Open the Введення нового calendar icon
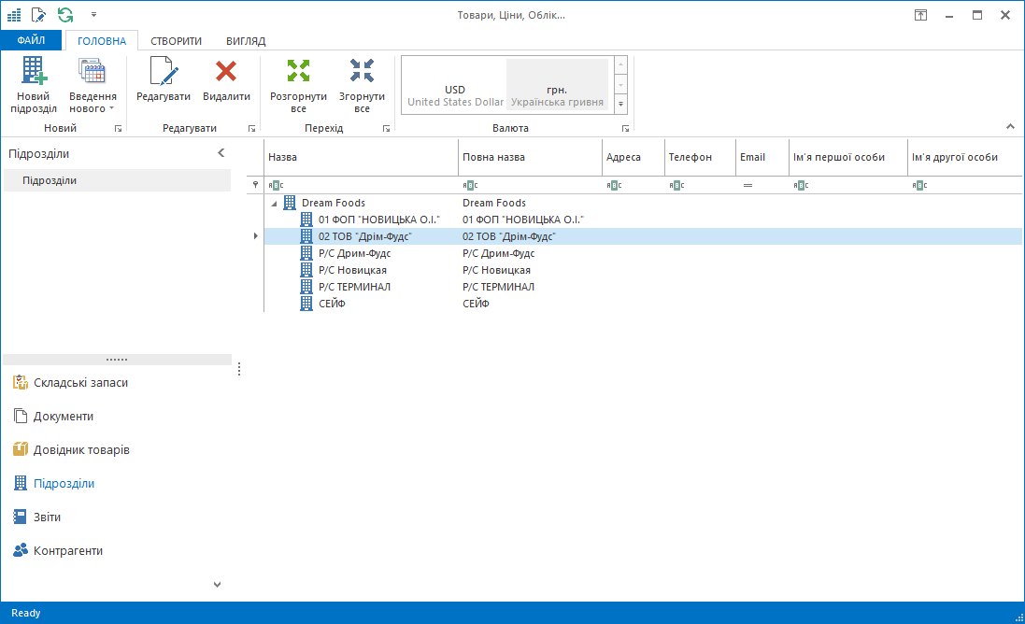 pyautogui.click(x=93, y=71)
